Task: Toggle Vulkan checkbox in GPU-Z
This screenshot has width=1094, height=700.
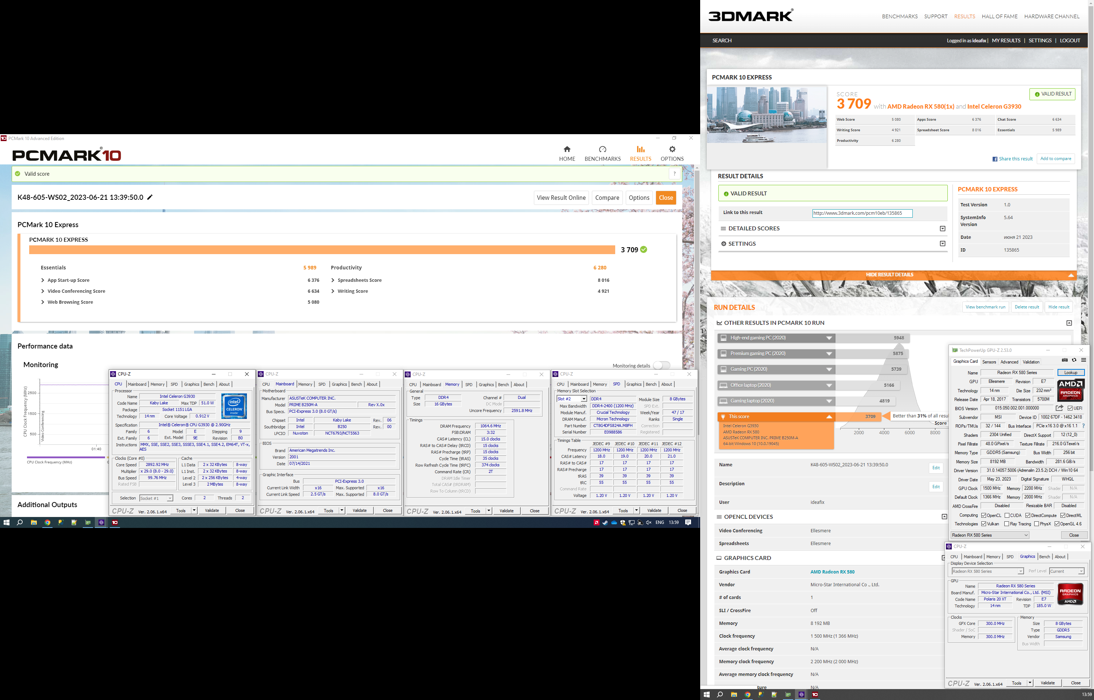Action: coord(984,524)
